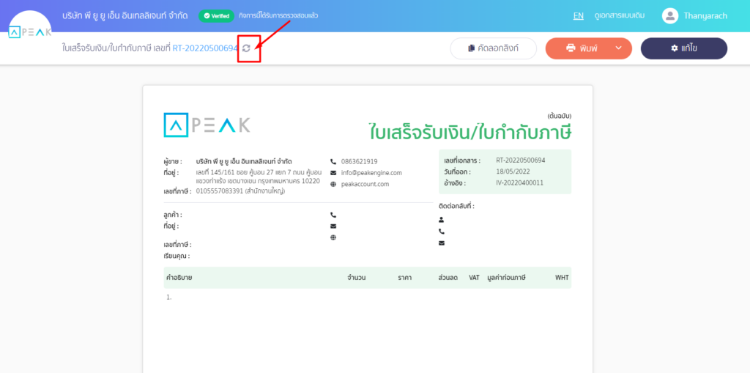Click the customer phone icon
The image size is (750, 373).
coord(333,215)
